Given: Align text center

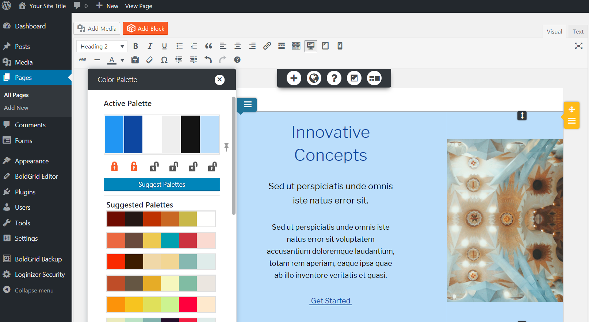Looking at the screenshot, I should coord(238,46).
